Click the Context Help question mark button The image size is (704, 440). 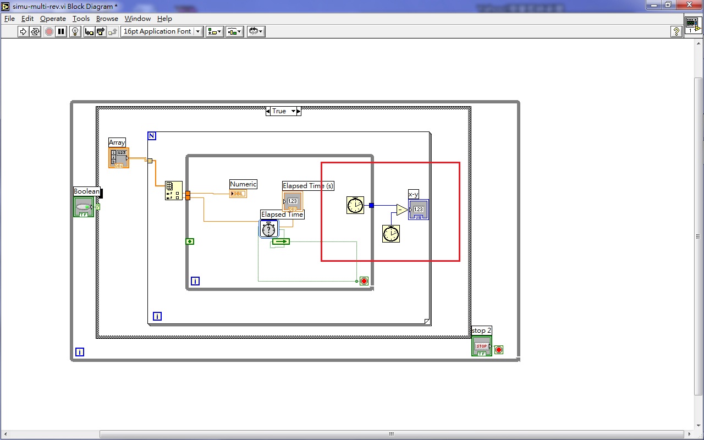coord(676,31)
